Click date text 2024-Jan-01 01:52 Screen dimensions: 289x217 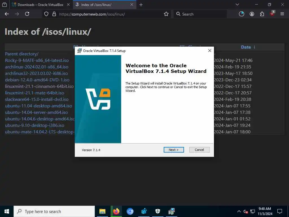click(x=232, y=119)
